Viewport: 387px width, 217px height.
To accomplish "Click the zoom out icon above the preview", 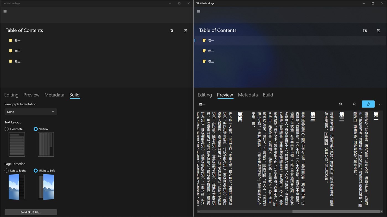I will [341, 104].
